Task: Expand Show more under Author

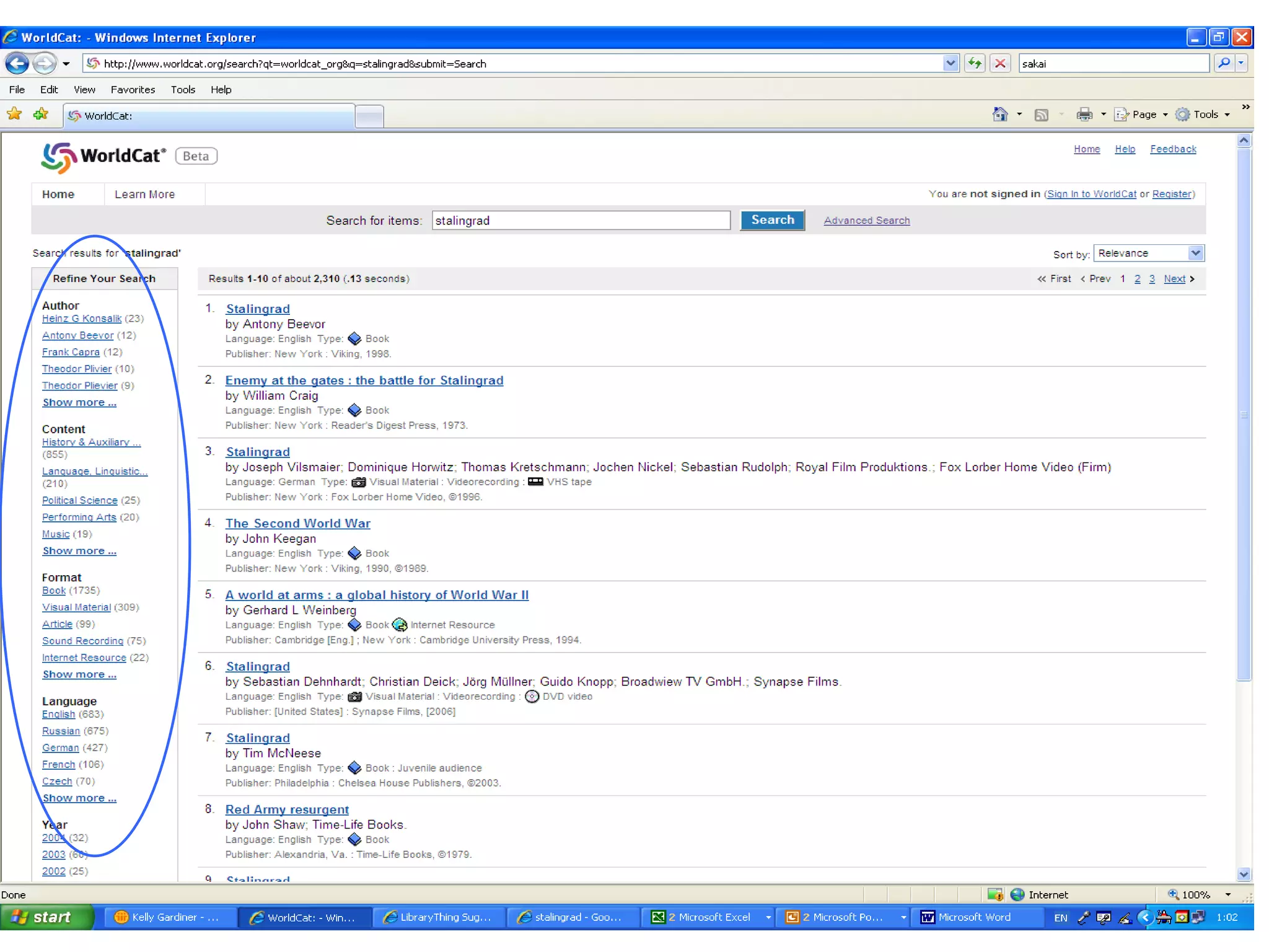Action: click(79, 403)
